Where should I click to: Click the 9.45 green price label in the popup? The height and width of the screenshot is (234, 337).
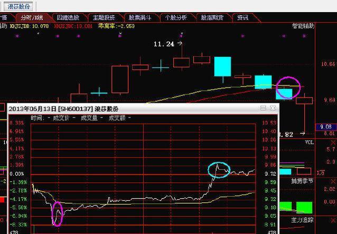(270, 190)
